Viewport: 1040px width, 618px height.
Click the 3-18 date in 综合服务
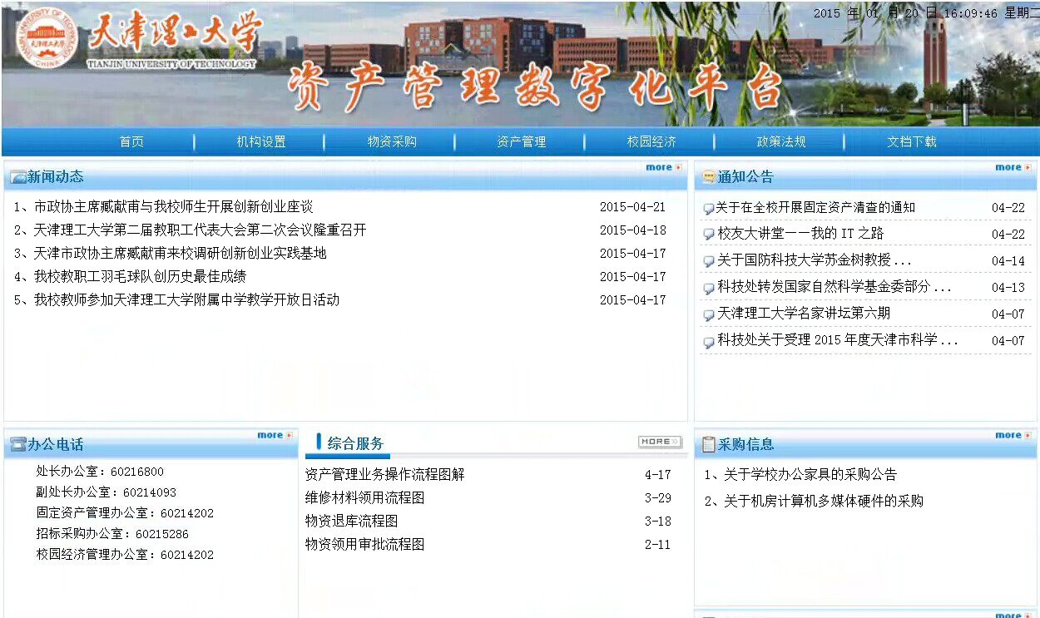click(658, 522)
